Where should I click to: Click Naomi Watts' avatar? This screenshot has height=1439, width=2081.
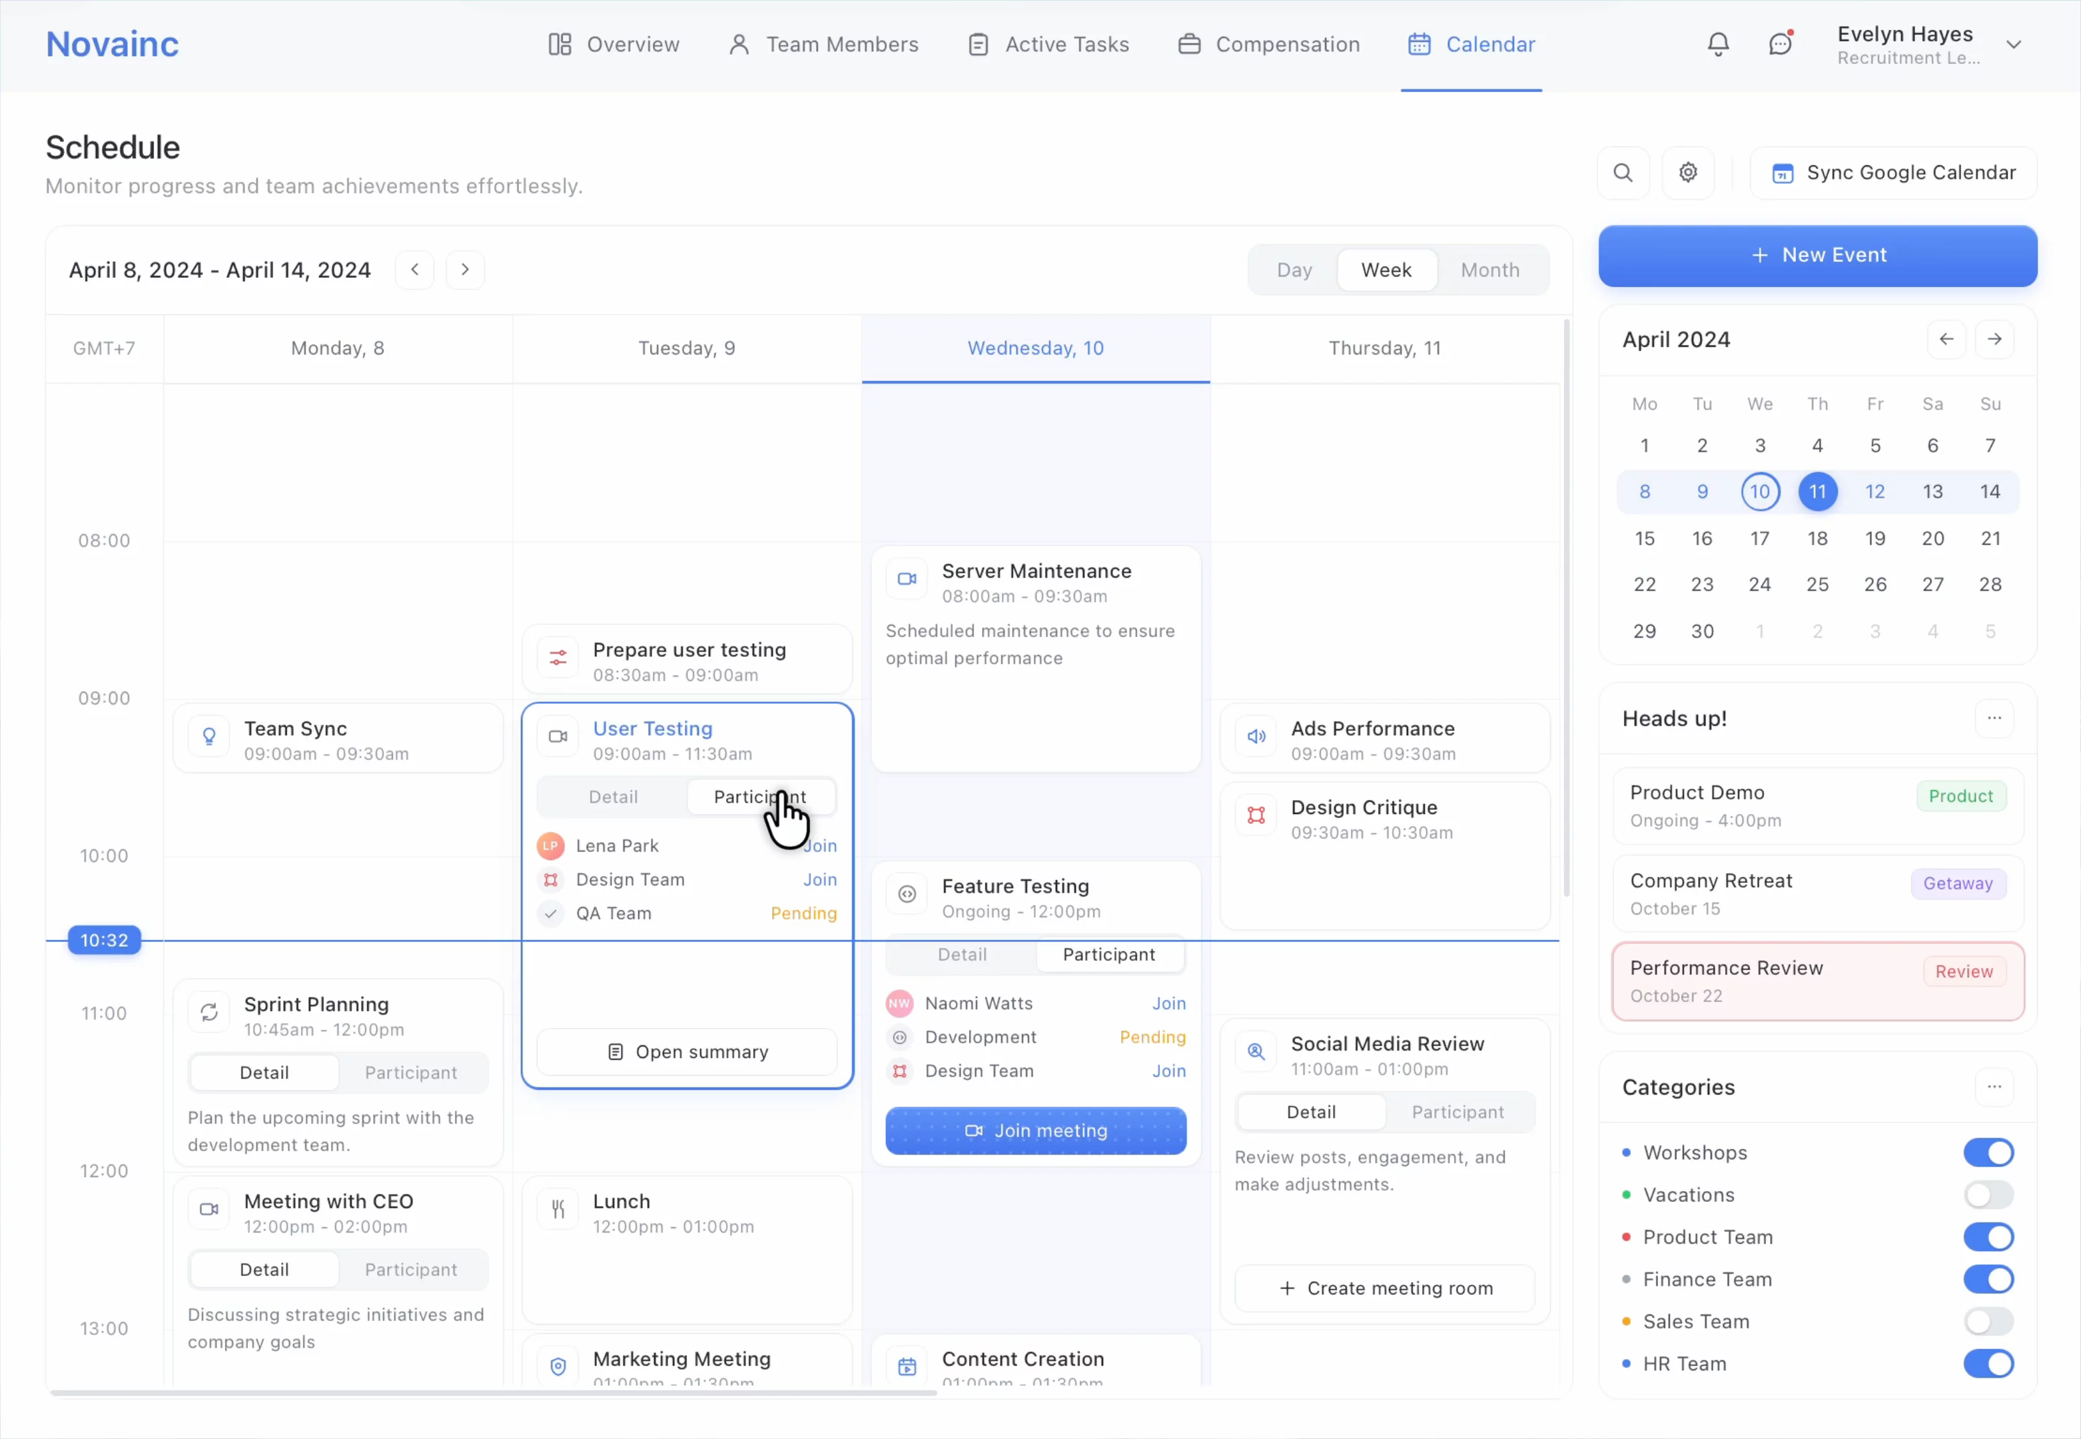(899, 1003)
